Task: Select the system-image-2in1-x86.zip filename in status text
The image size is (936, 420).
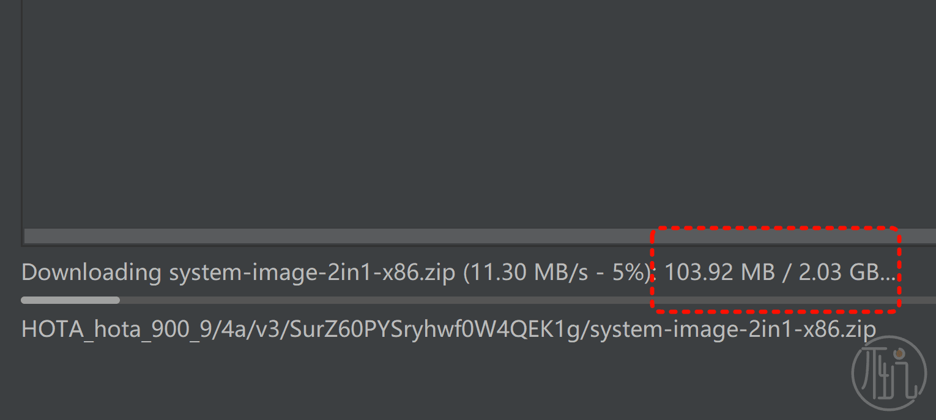Action: click(312, 273)
